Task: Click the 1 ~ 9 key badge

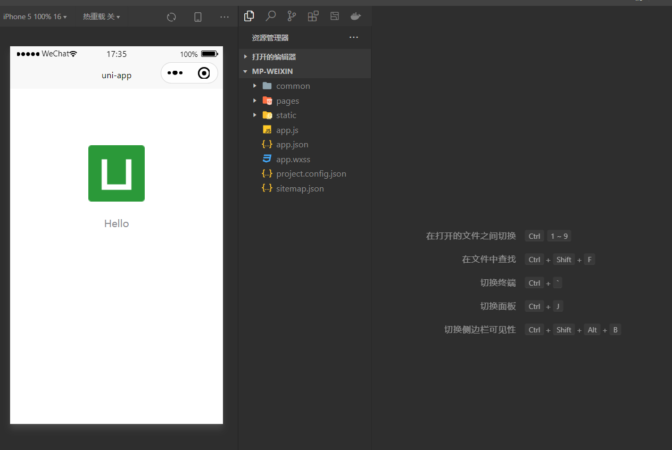Action: (x=559, y=236)
